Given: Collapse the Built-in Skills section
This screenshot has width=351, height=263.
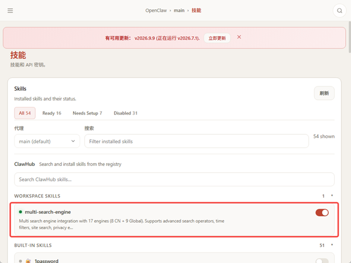Looking at the screenshot, I should 332,245.
